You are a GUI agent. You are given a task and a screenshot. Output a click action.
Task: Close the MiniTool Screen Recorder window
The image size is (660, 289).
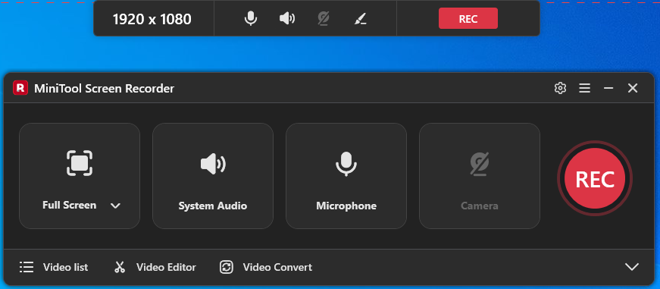tap(633, 88)
